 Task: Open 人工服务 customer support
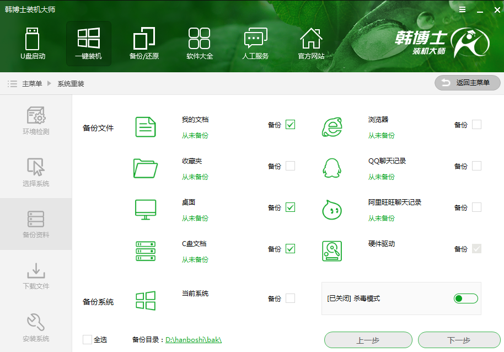(x=255, y=43)
